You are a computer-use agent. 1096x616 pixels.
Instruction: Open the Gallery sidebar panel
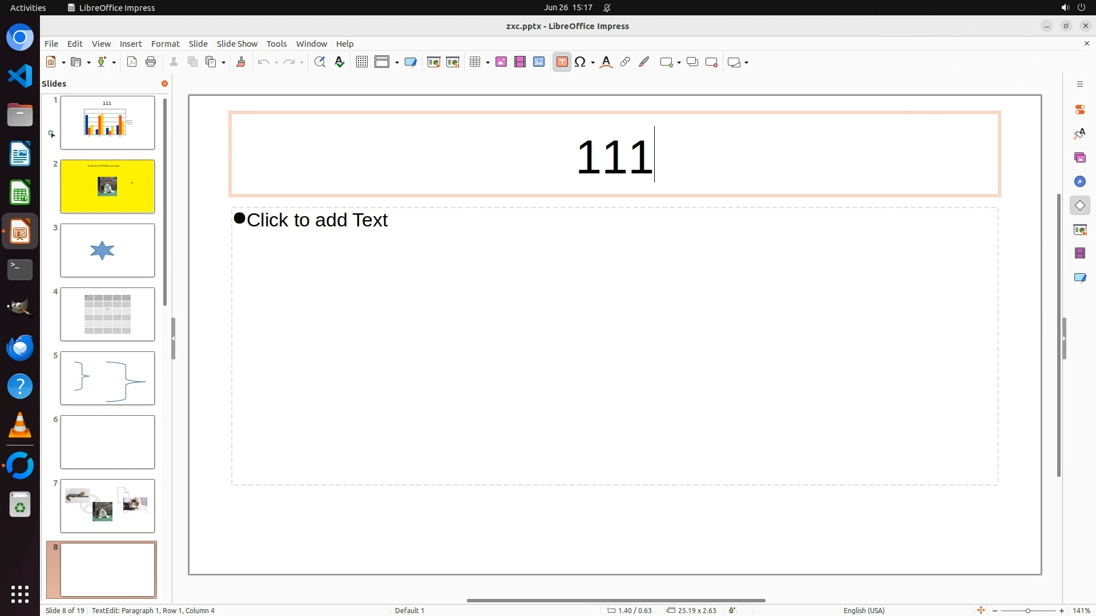1079,157
